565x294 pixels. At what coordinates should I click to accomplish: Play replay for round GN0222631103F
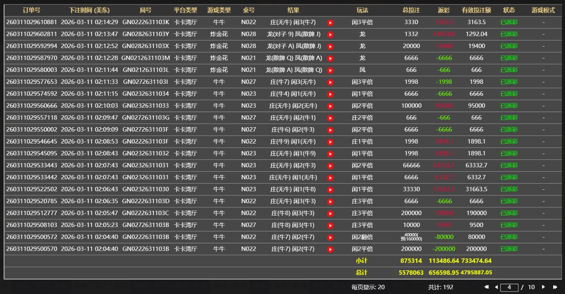point(330,142)
